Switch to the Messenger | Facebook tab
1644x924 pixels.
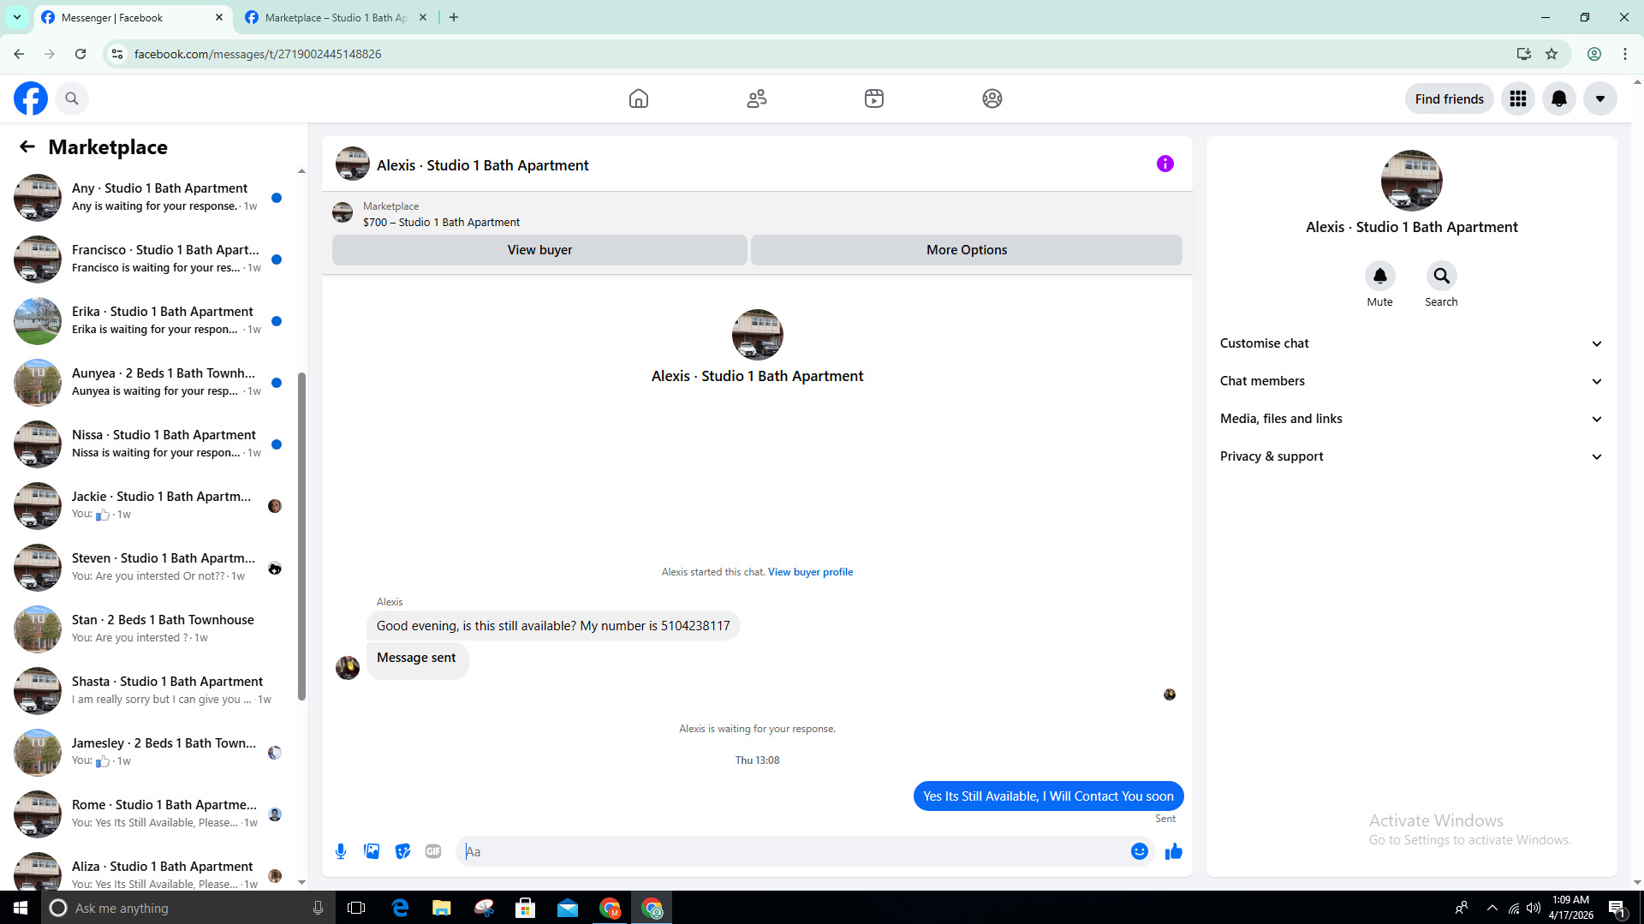click(133, 17)
